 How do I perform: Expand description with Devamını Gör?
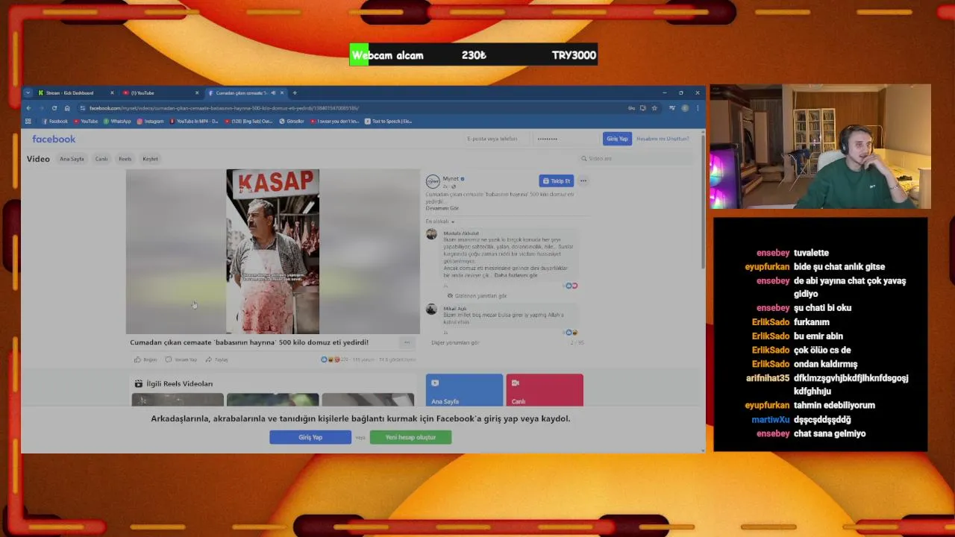(x=442, y=208)
